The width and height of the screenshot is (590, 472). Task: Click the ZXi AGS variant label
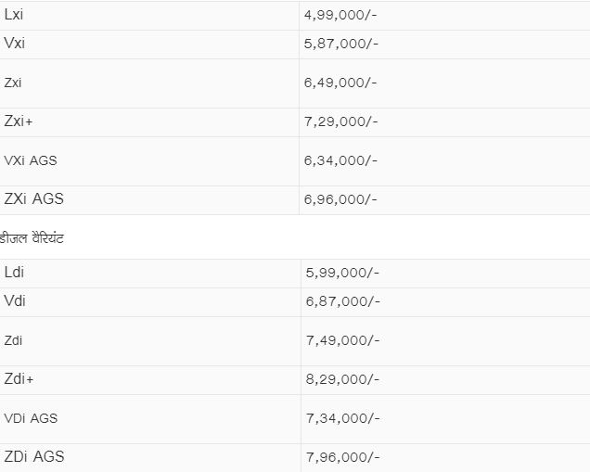click(x=33, y=199)
